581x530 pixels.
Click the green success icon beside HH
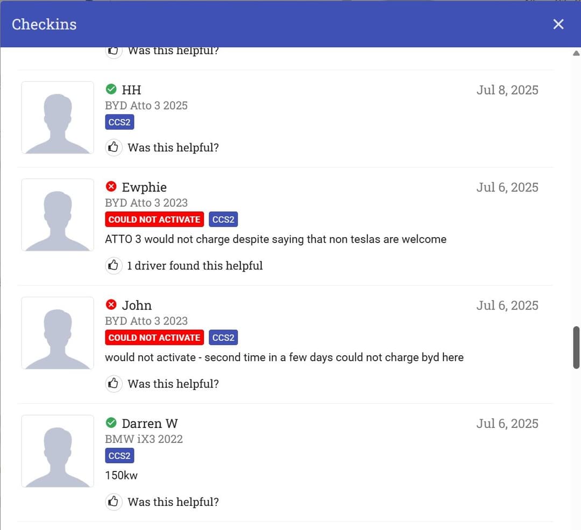(111, 89)
